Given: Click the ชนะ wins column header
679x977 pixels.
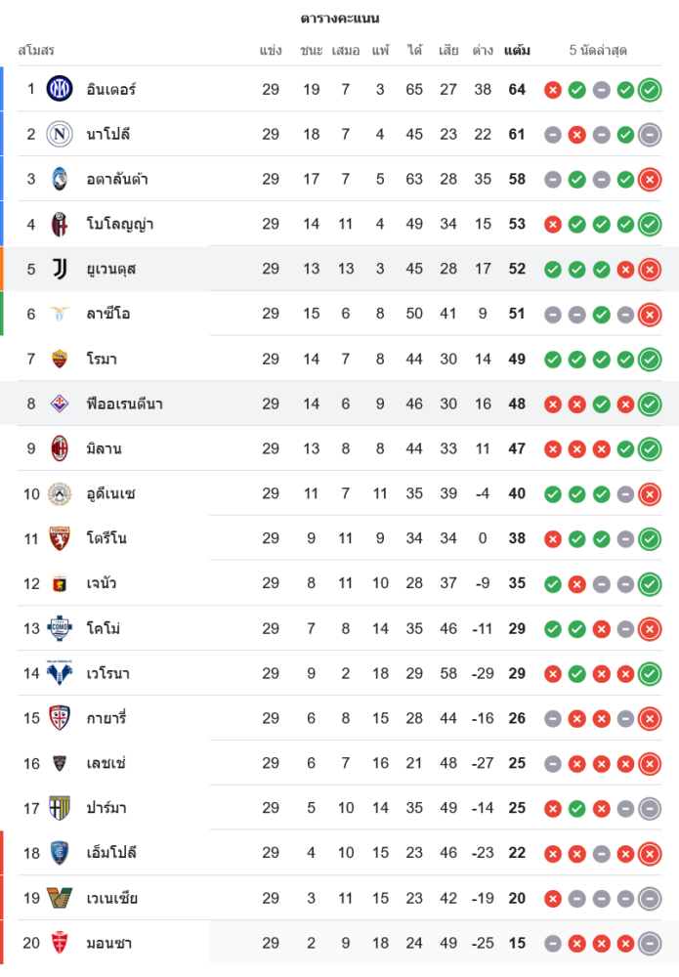Looking at the screenshot, I should (x=312, y=50).
